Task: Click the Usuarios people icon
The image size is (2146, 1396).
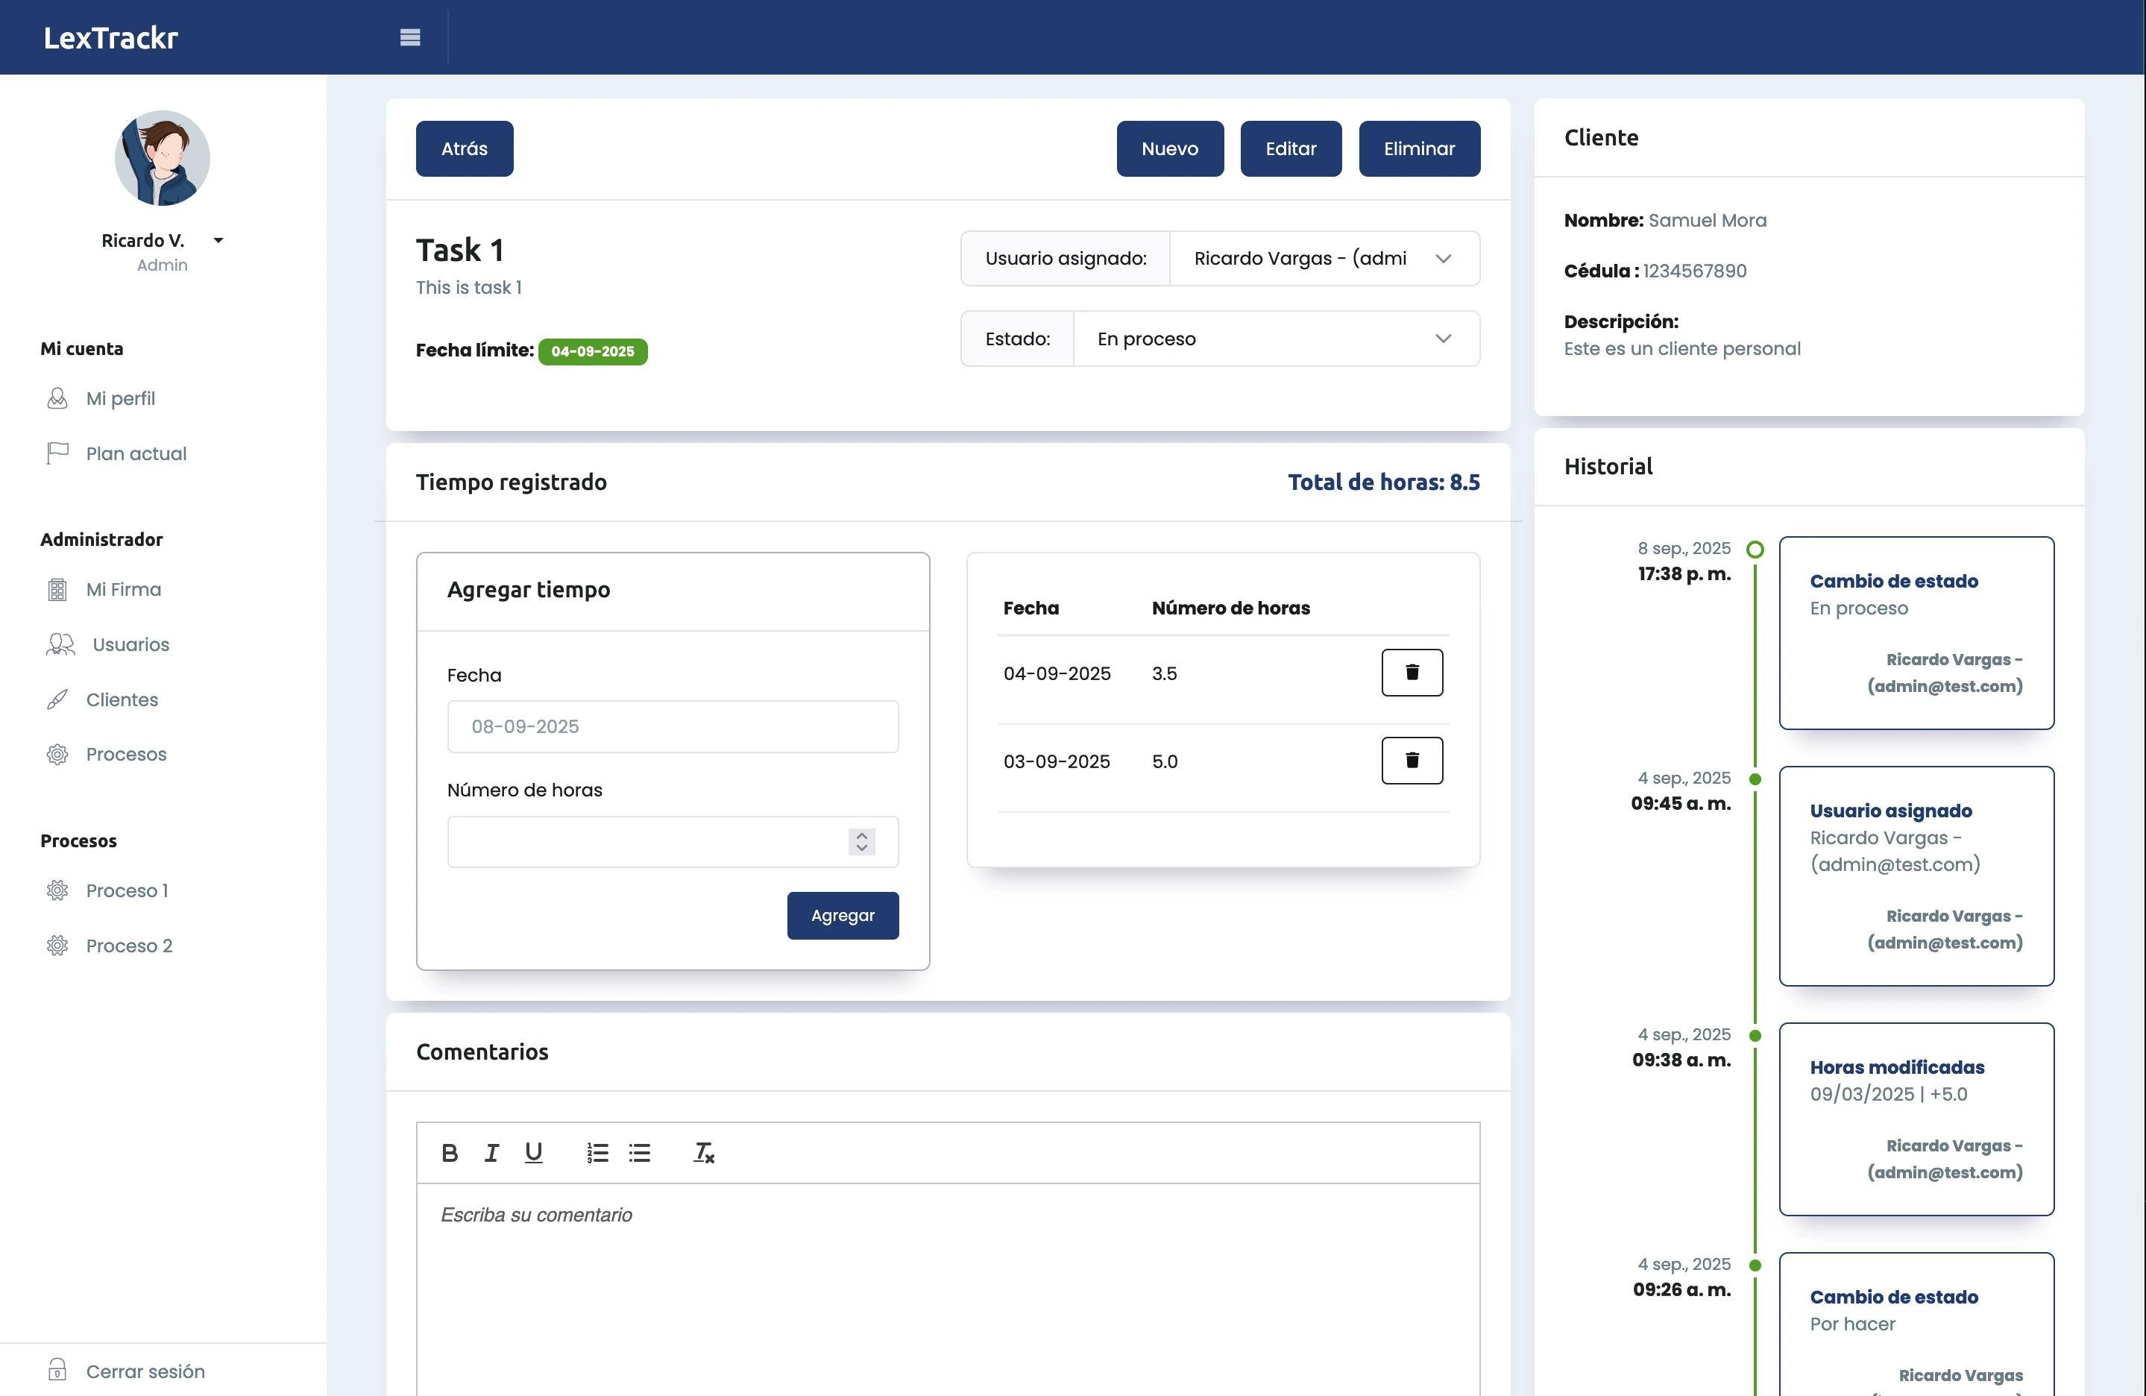Action: coord(60,645)
